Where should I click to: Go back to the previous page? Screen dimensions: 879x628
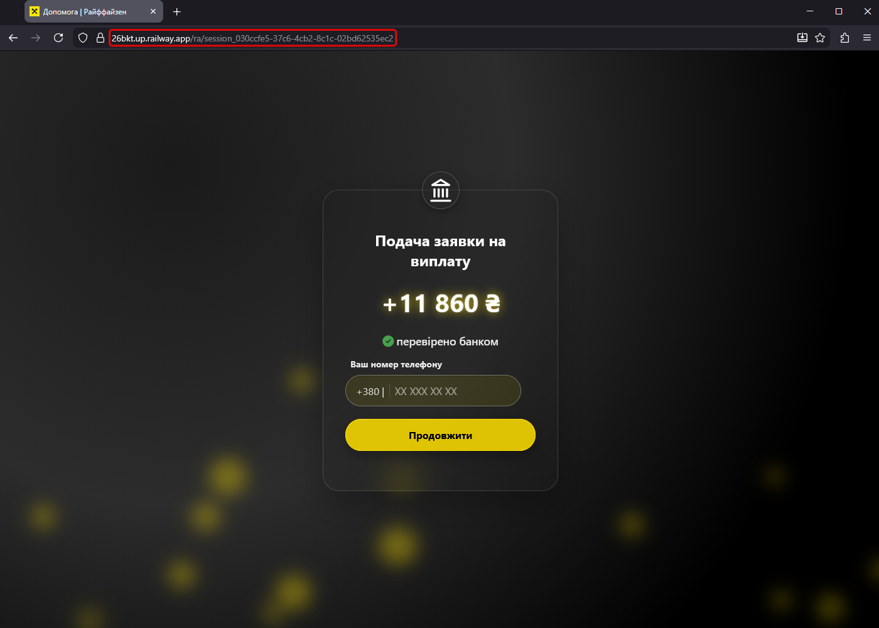pos(13,38)
